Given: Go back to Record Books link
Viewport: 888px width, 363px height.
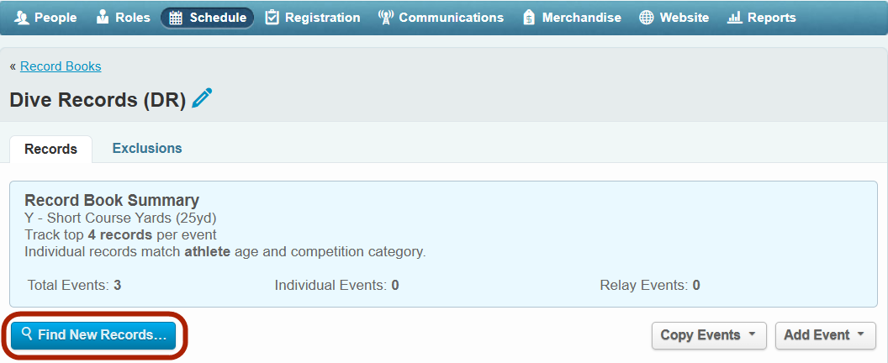Looking at the screenshot, I should click(x=61, y=66).
